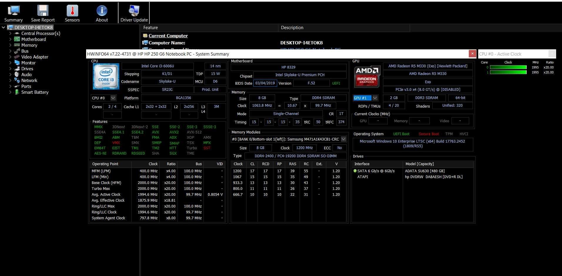
Task: Click the Intel Core i3-6006U name field
Action: pyautogui.click(x=158, y=66)
